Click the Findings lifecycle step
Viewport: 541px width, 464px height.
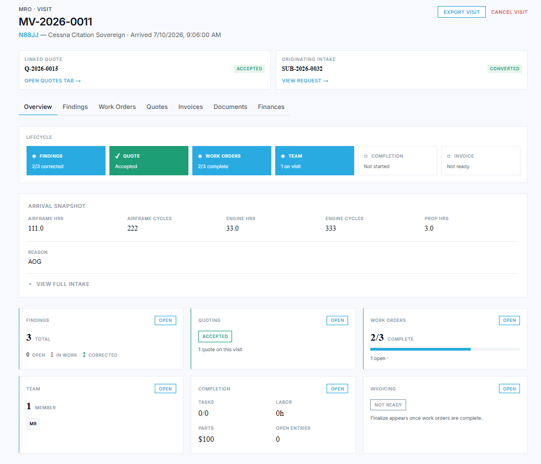pos(66,160)
